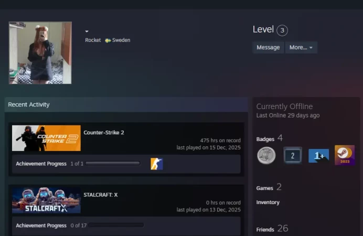Expand the profile name history arrow
Viewport: 363px width, 236px height.
click(87, 31)
